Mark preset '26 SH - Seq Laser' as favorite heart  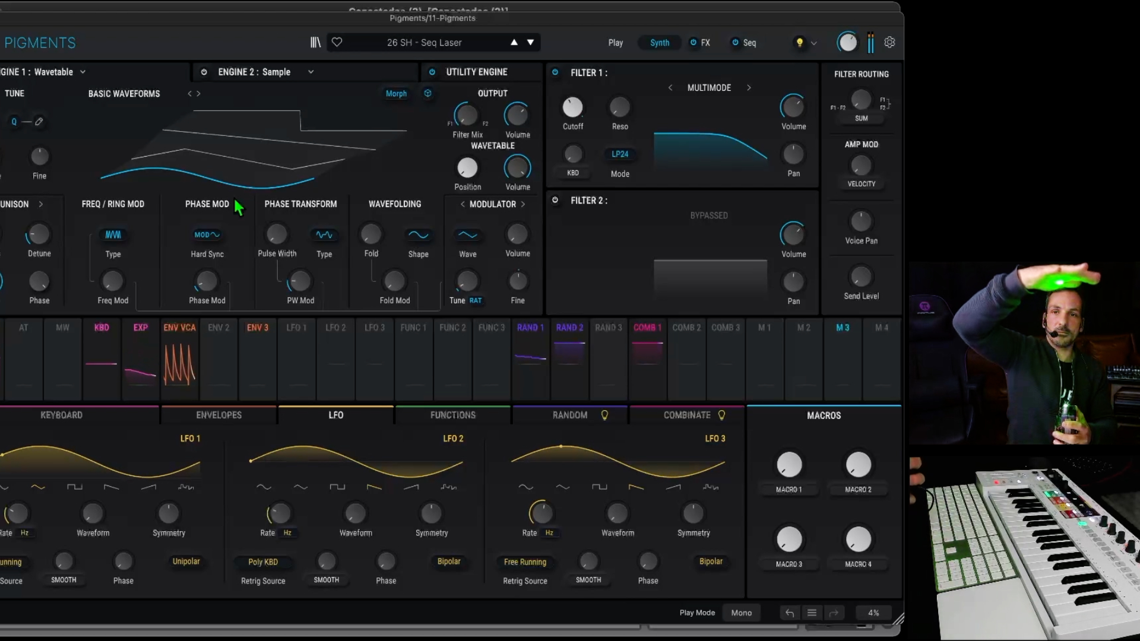click(x=337, y=42)
